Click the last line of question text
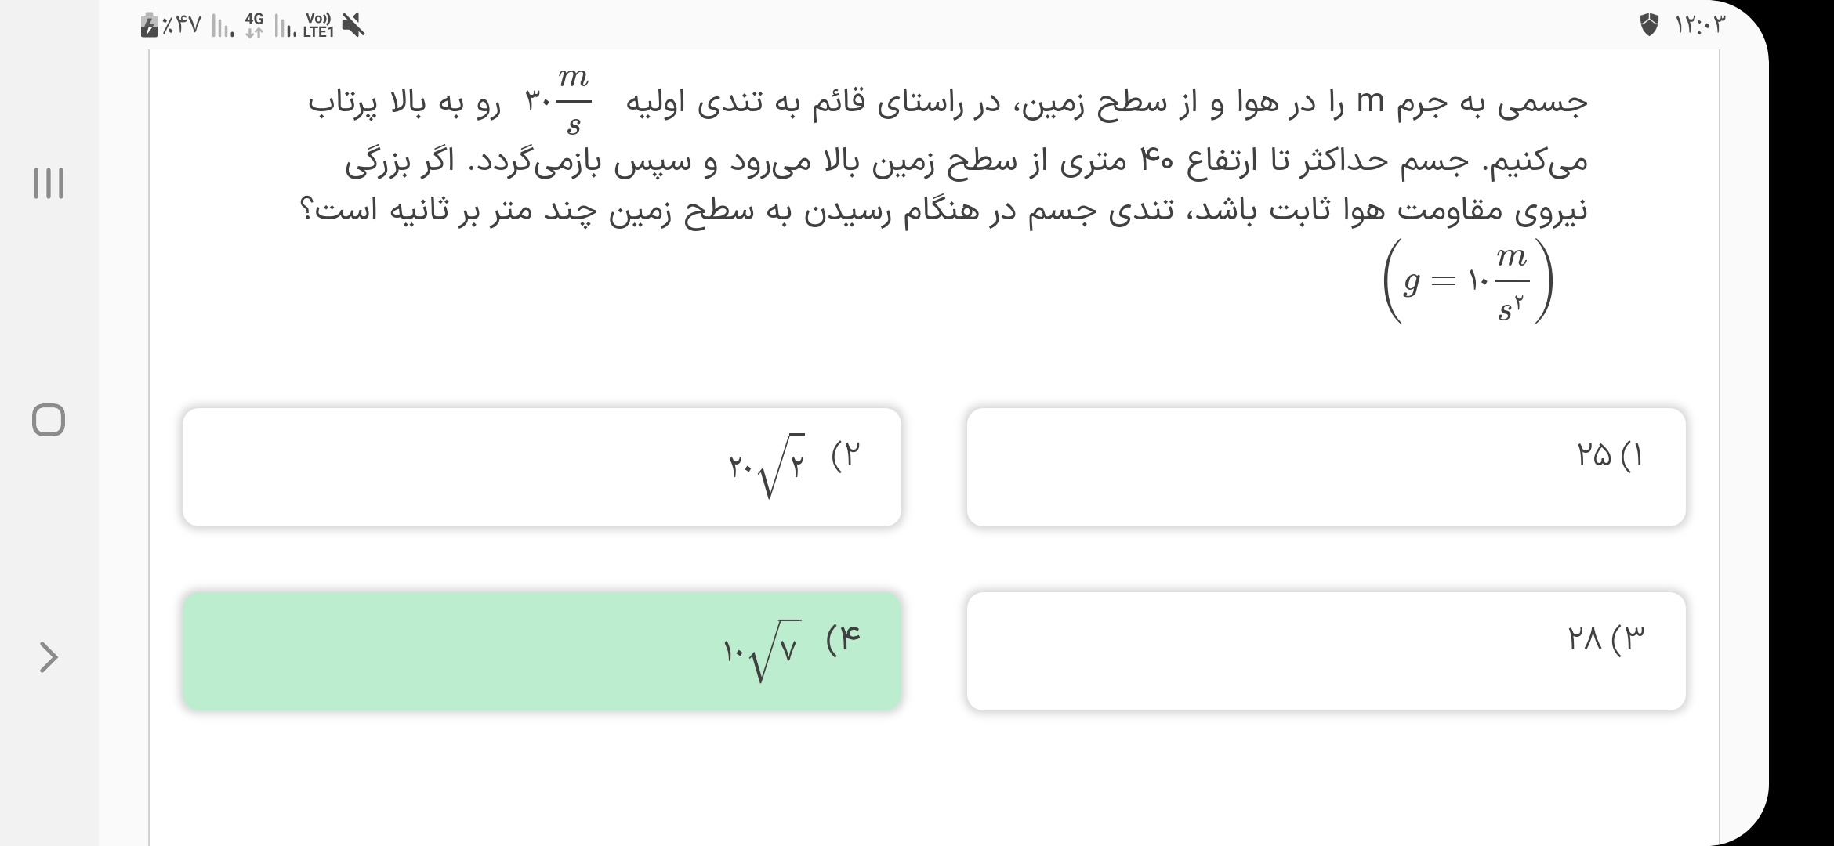Image resolution: width=1834 pixels, height=846 pixels. 944,211
